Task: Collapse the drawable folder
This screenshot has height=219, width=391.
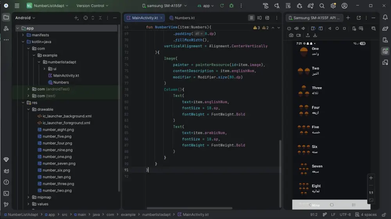Action: coord(29,109)
